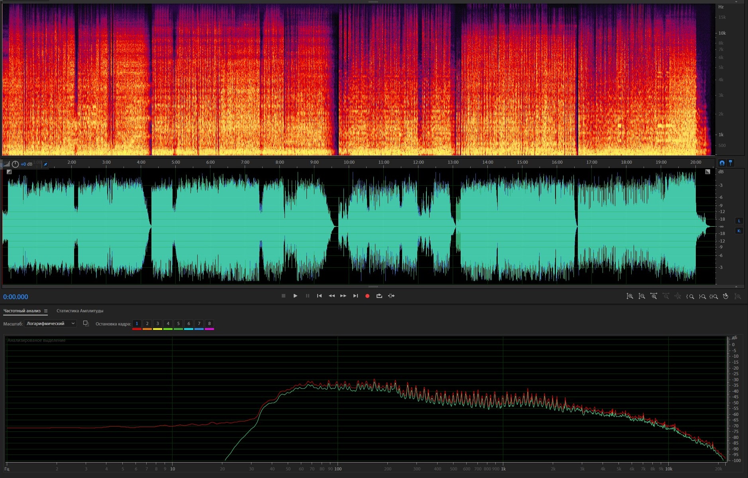This screenshot has width=748, height=478.
Task: Start playback with the Play button
Action: [295, 296]
